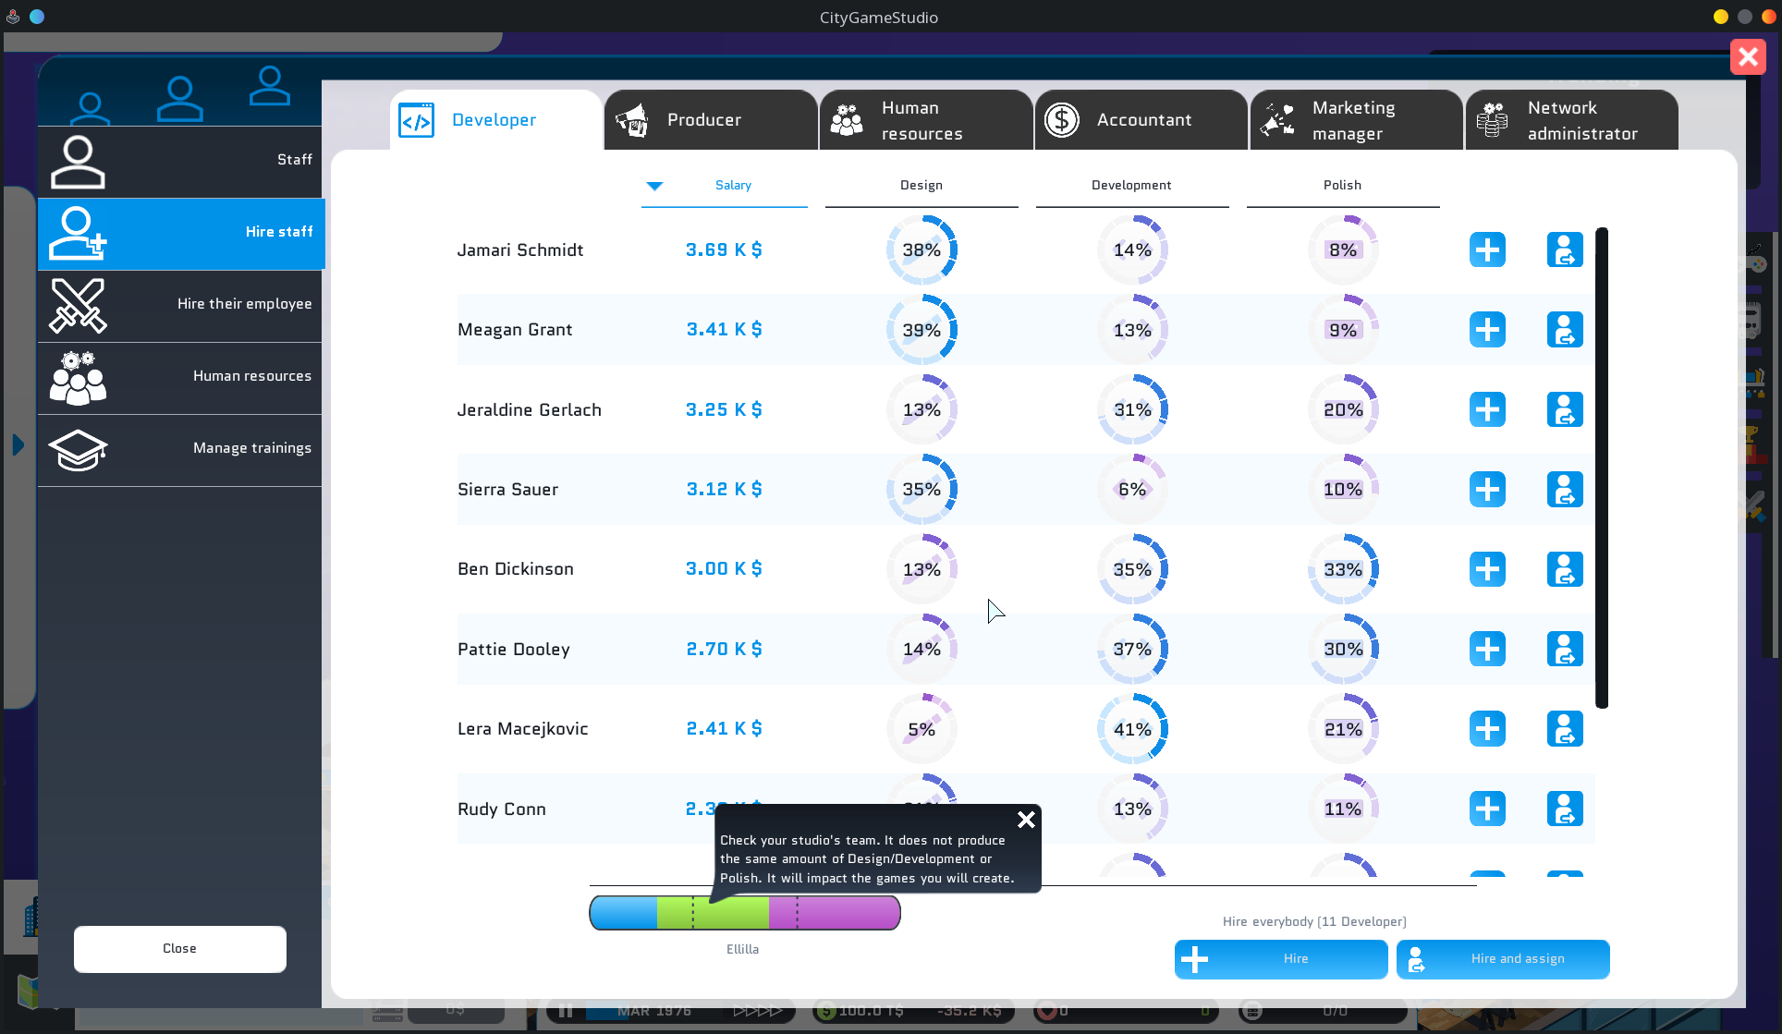The image size is (1782, 1034).
Task: Click the blue Design segment of team bar
Action: [x=624, y=913]
